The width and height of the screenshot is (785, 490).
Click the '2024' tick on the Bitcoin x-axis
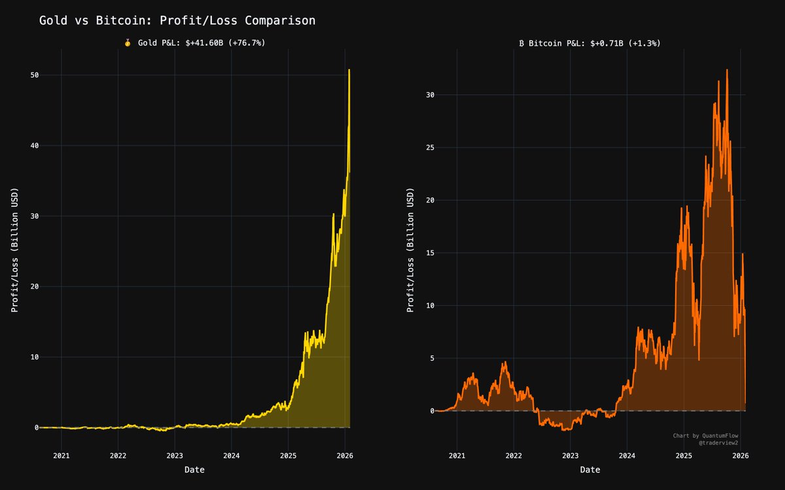click(627, 455)
